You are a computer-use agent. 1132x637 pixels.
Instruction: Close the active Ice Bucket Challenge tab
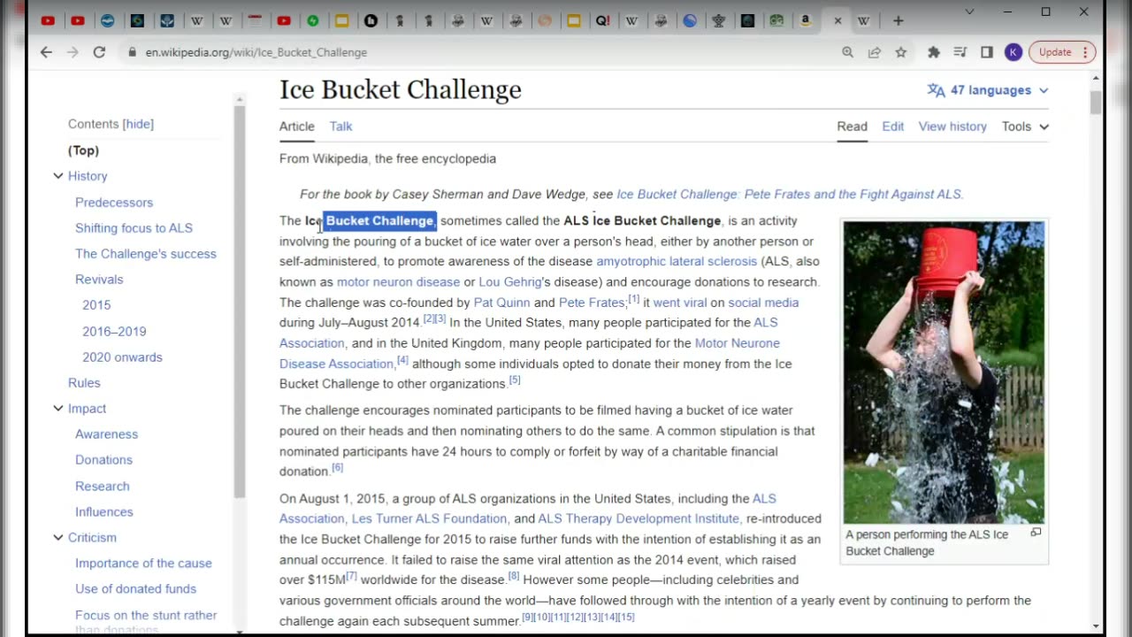click(x=838, y=20)
